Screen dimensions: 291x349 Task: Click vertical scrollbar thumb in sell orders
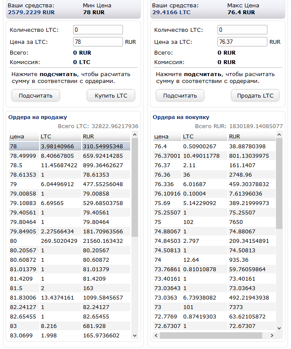click(135, 187)
